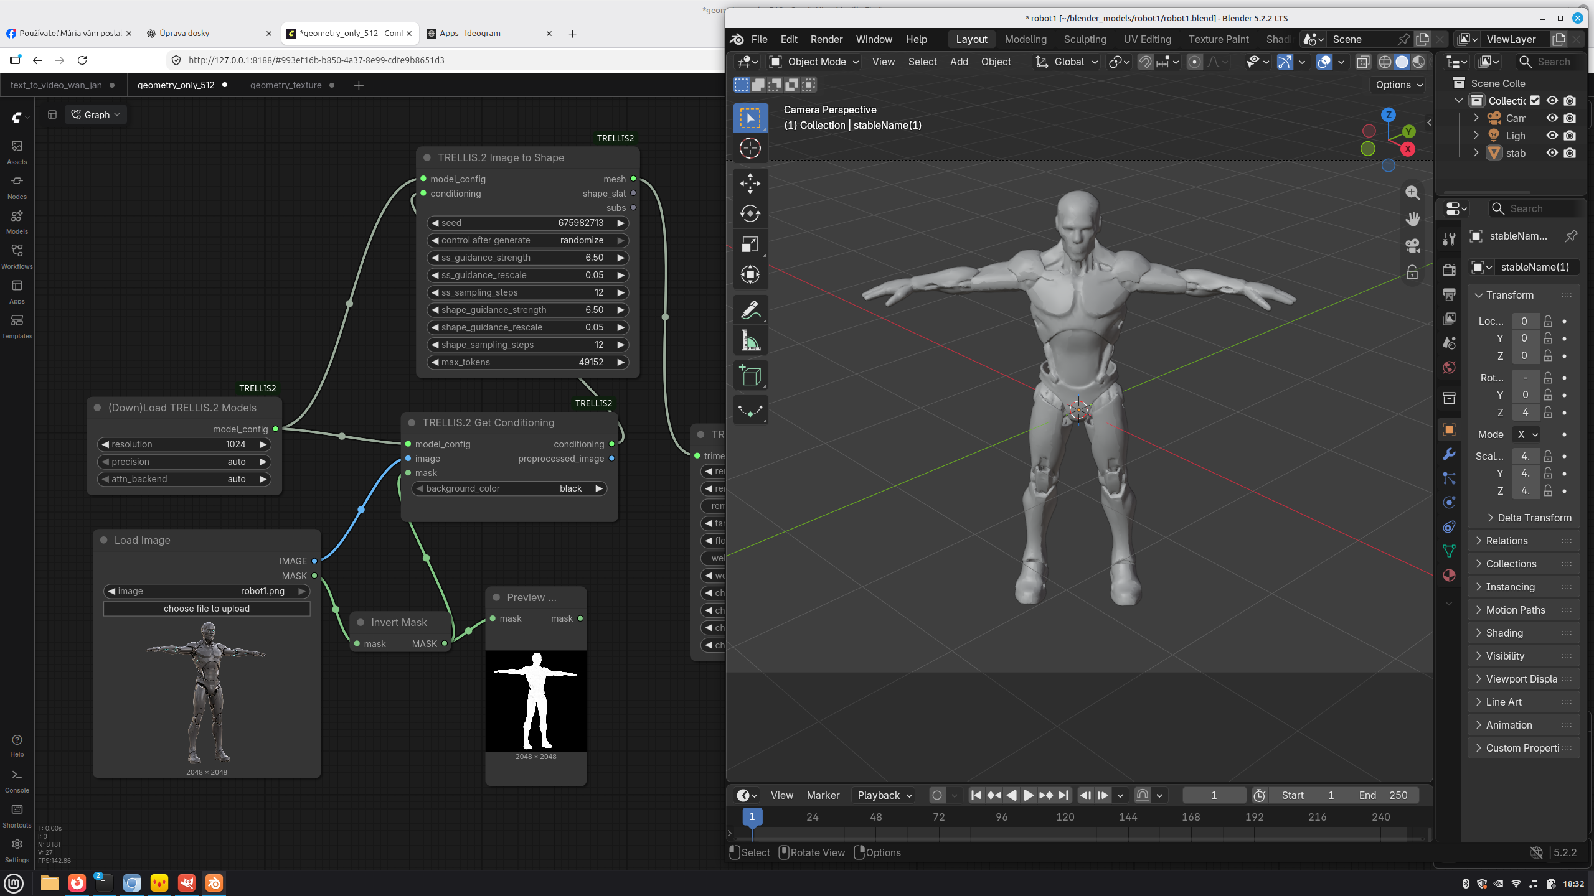Open the rotation Mode dropdown

[x=1527, y=434]
